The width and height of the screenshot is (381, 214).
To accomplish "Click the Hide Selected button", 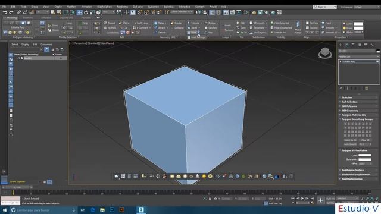I will coord(280,23).
